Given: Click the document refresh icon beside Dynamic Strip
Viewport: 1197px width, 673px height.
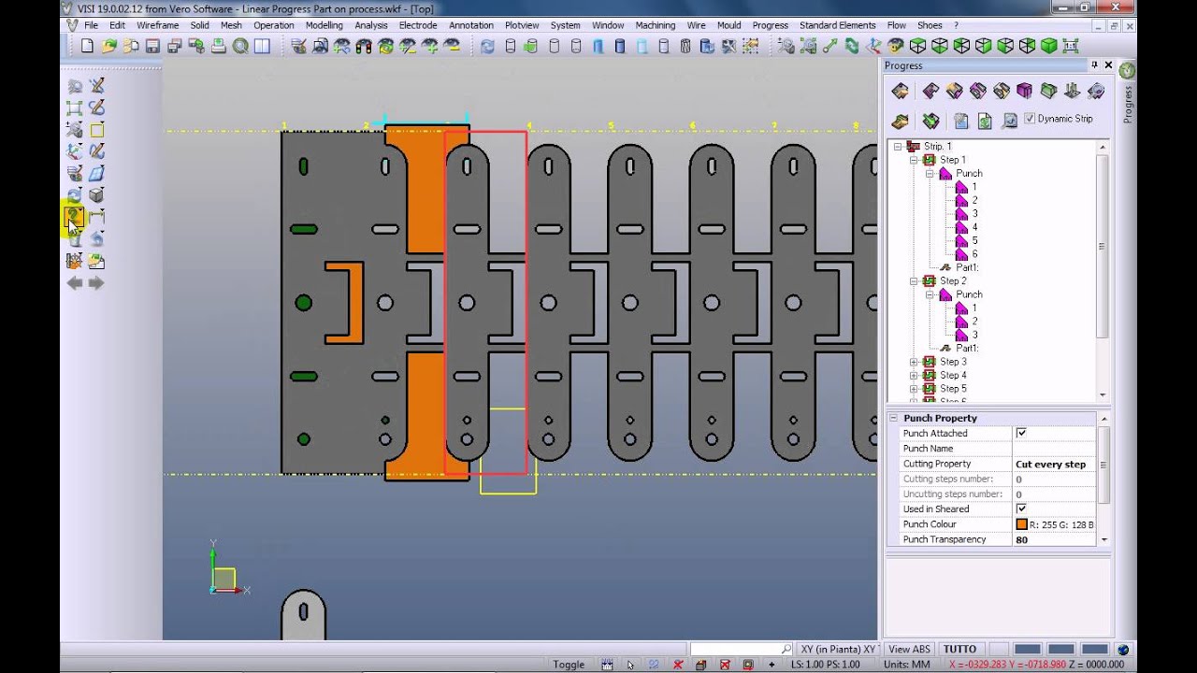Looking at the screenshot, I should tap(985, 121).
